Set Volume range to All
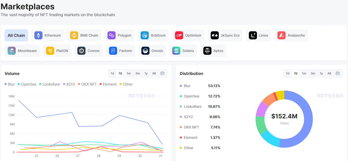Viewport: 348px width, 161px height. coord(154,73)
